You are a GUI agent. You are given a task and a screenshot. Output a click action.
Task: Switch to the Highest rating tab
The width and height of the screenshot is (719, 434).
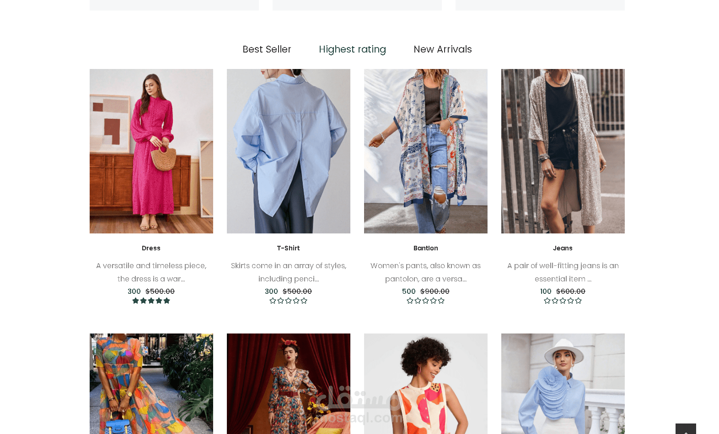pos(352,49)
